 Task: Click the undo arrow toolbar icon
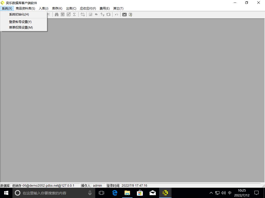(x=116, y=15)
